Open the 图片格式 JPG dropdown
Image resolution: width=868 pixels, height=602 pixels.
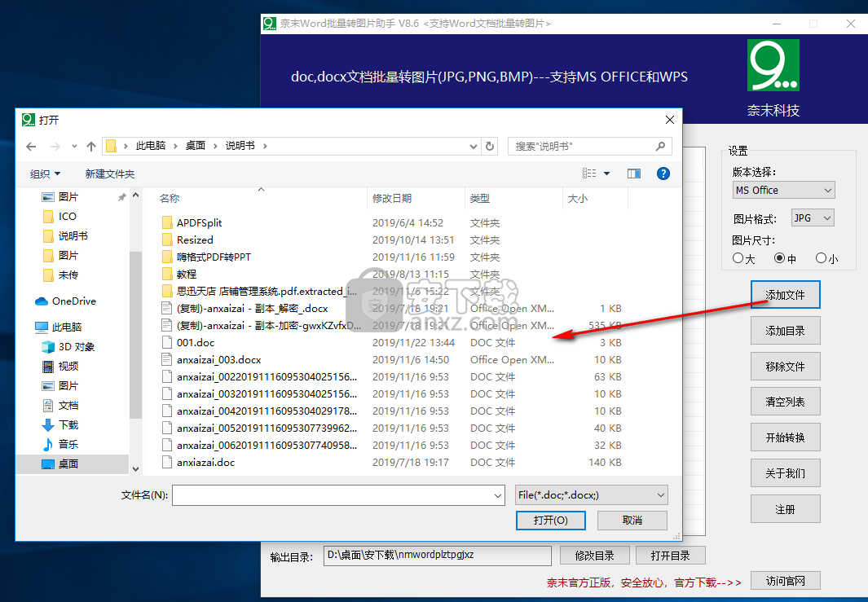coord(812,218)
